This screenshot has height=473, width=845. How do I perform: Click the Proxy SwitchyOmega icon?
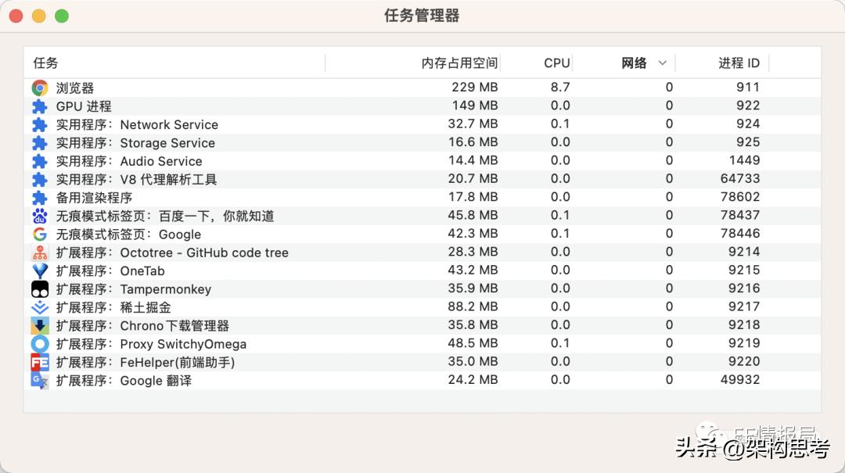(x=40, y=344)
